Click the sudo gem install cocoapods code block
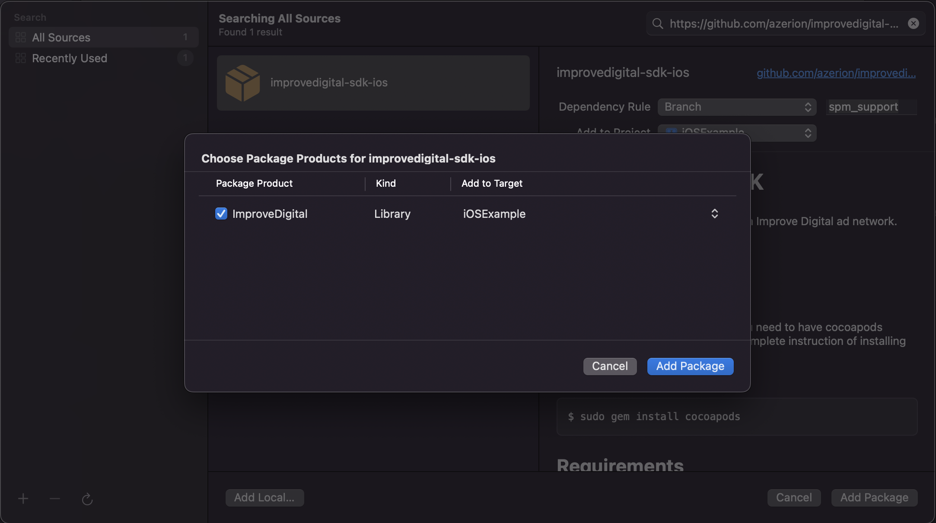 [x=737, y=417]
